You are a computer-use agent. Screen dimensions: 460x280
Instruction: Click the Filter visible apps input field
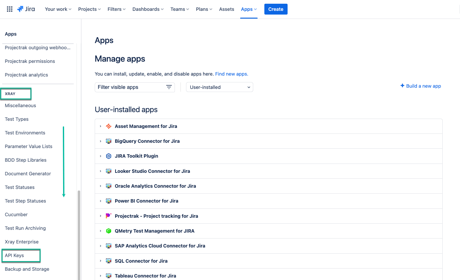pyautogui.click(x=130, y=87)
